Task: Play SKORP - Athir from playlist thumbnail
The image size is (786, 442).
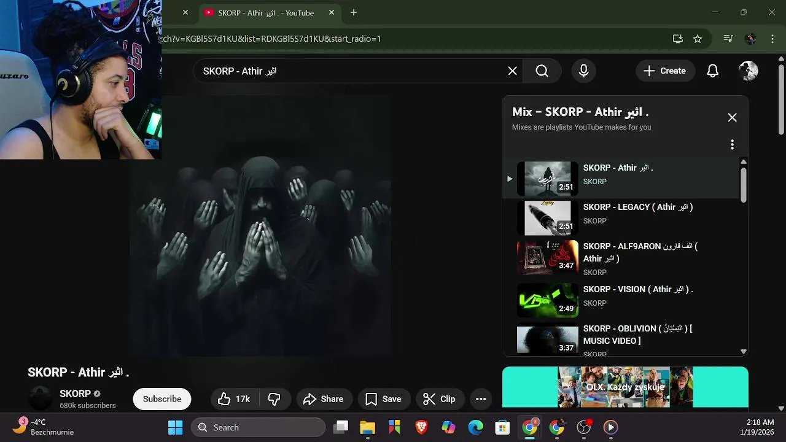Action: (x=548, y=179)
